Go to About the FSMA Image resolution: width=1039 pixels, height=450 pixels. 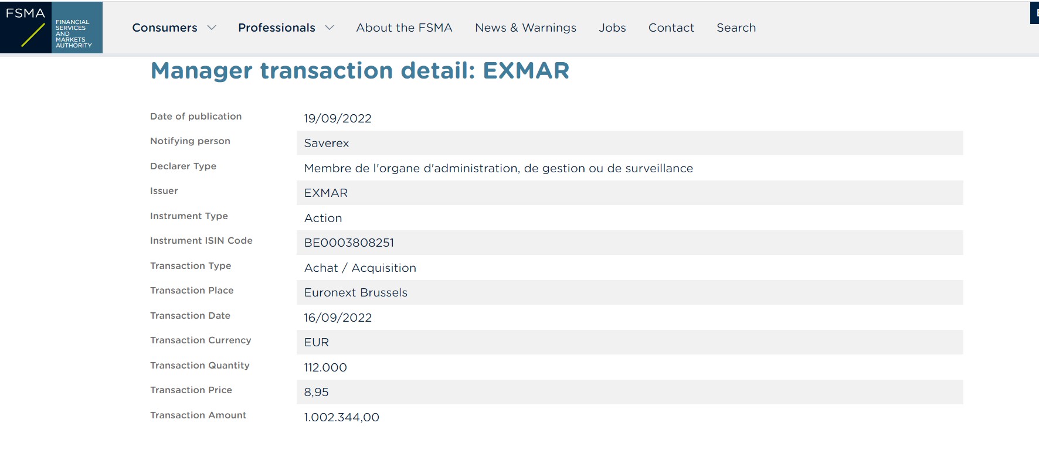(404, 28)
